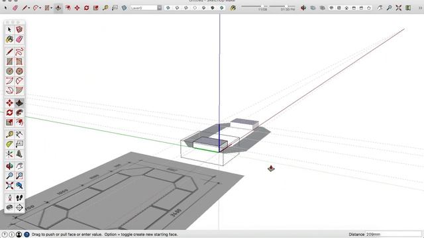Activate the Follow Me tool
The image size is (424, 238).
(19, 112)
